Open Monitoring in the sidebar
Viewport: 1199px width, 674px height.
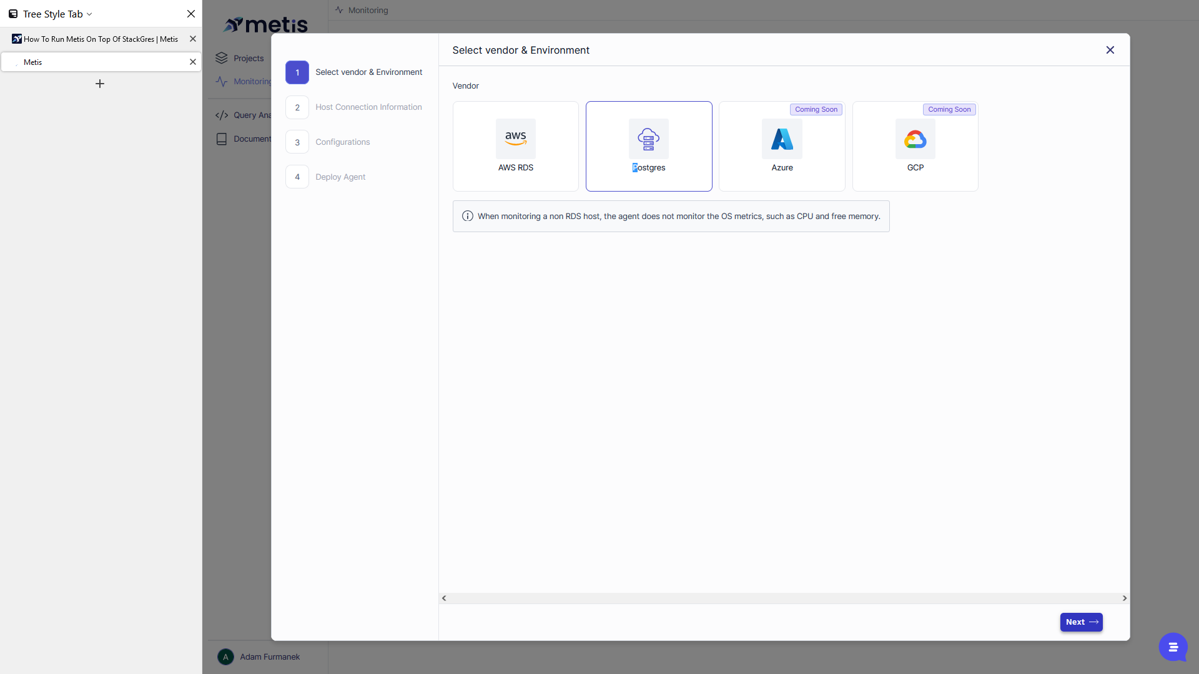pyautogui.click(x=244, y=82)
